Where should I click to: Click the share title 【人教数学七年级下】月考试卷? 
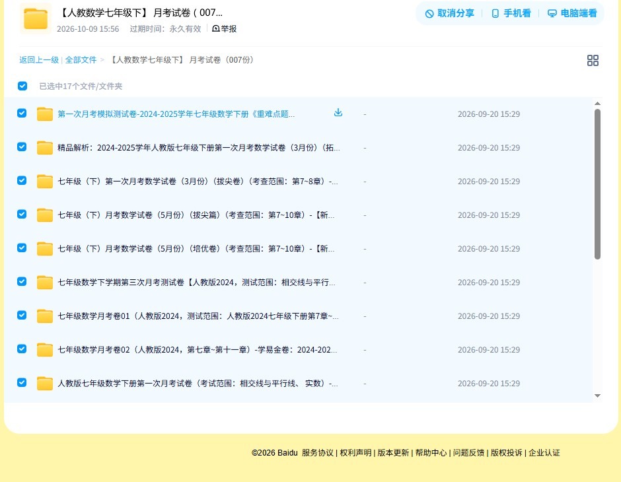pyautogui.click(x=140, y=13)
